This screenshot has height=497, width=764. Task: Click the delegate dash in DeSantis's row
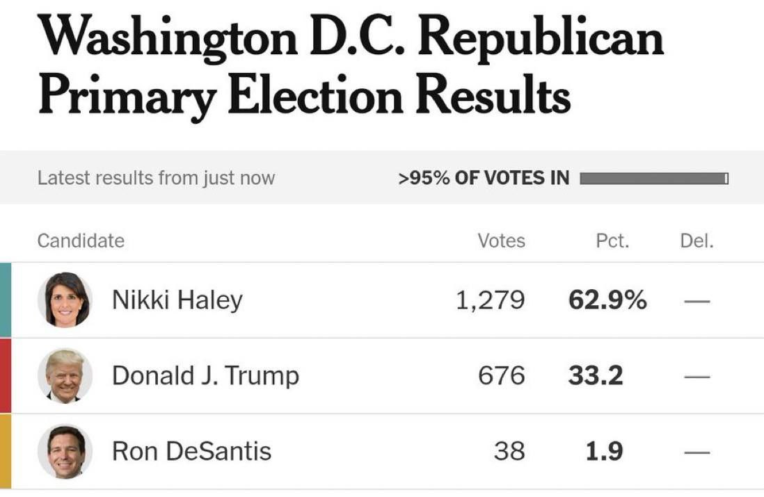click(697, 453)
